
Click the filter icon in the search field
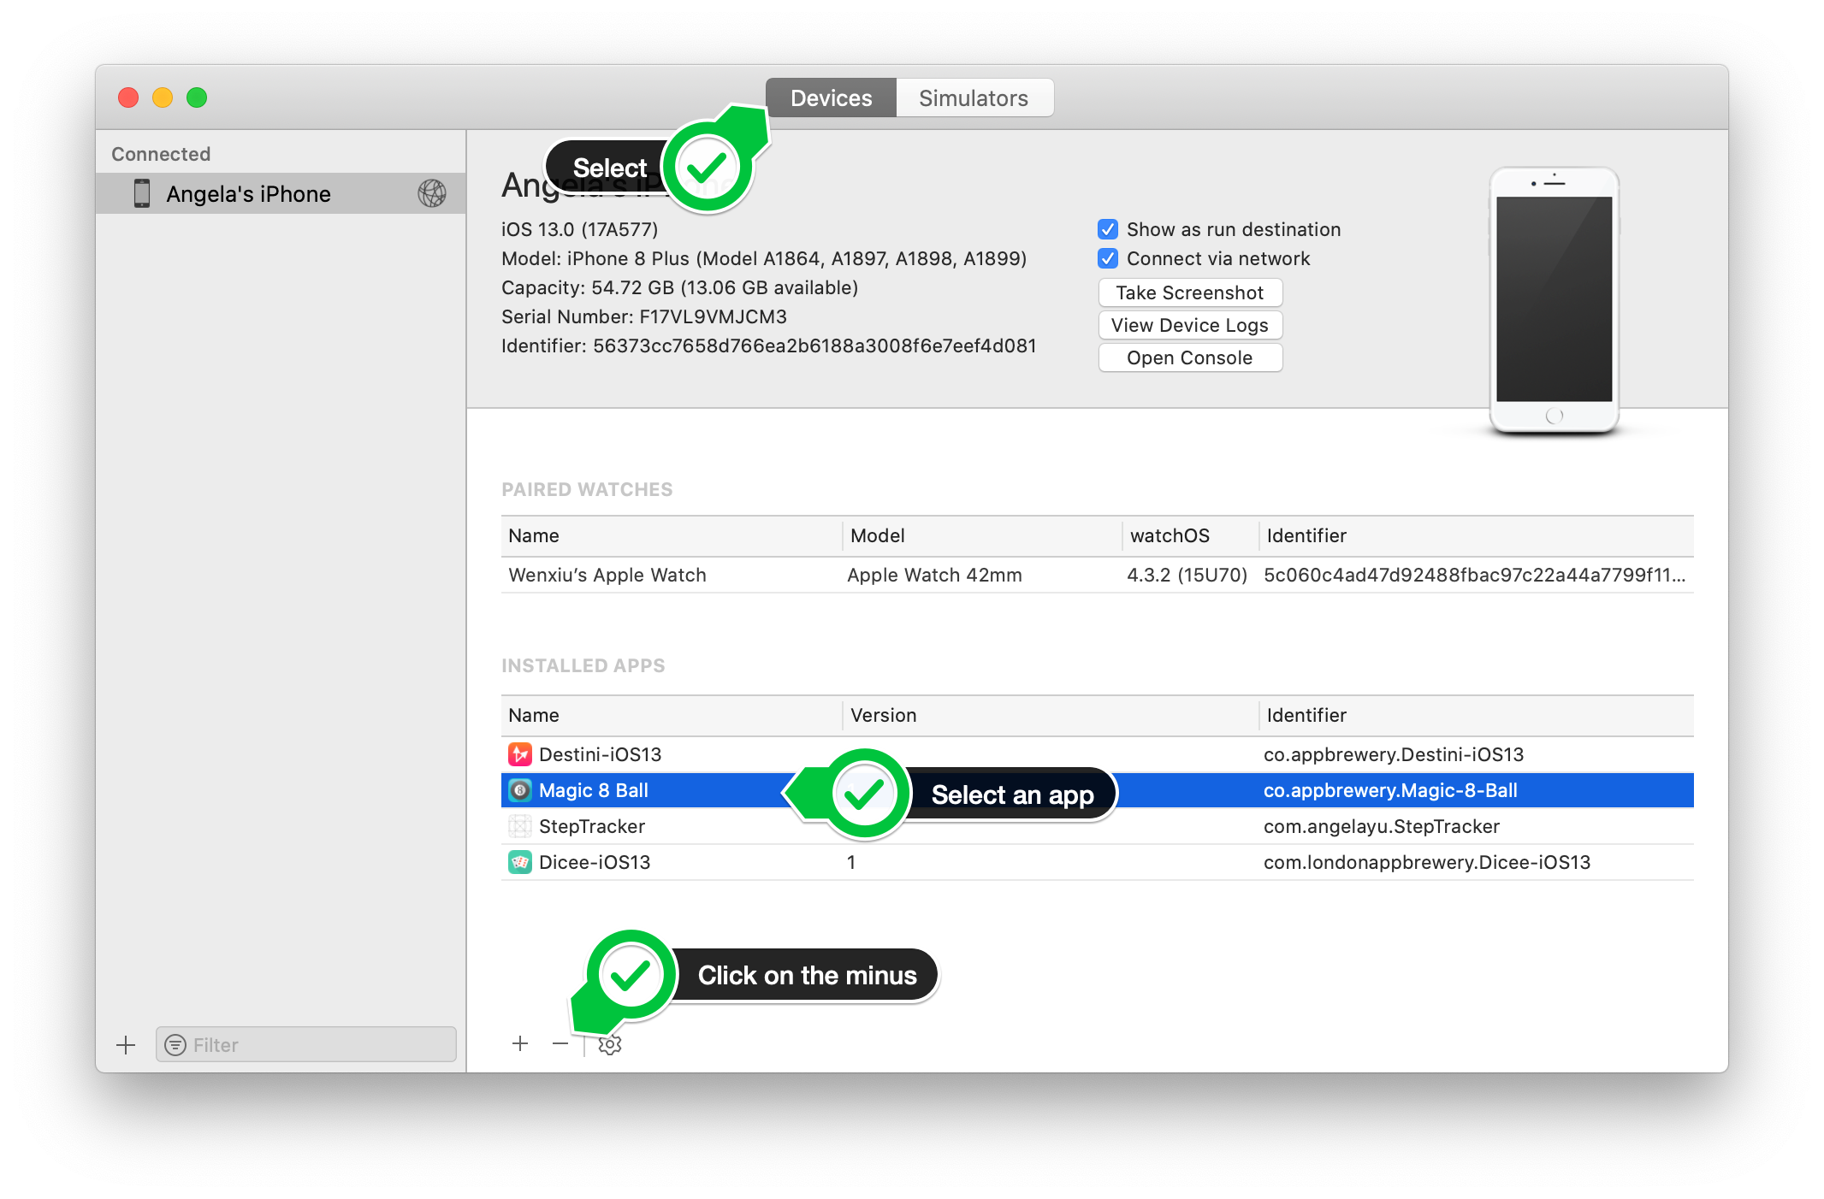pyautogui.click(x=175, y=1045)
